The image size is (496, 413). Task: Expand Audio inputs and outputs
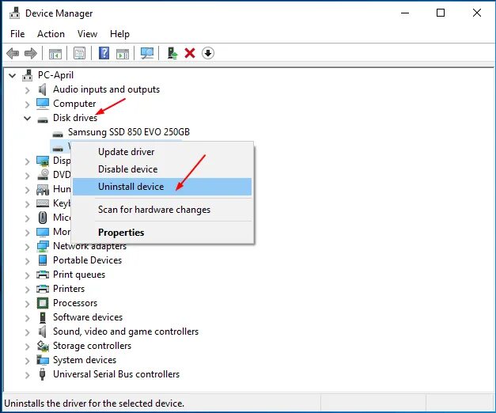[x=28, y=90]
